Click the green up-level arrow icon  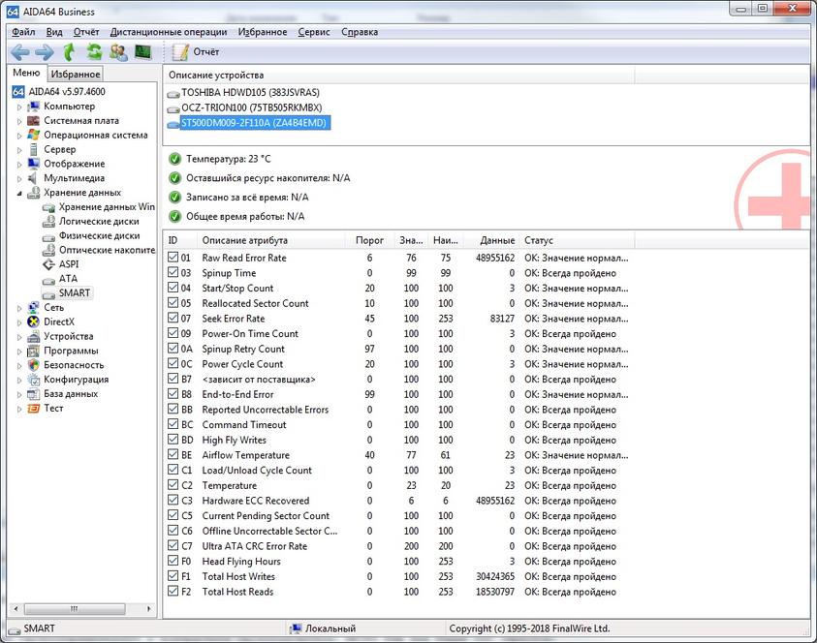(69, 51)
